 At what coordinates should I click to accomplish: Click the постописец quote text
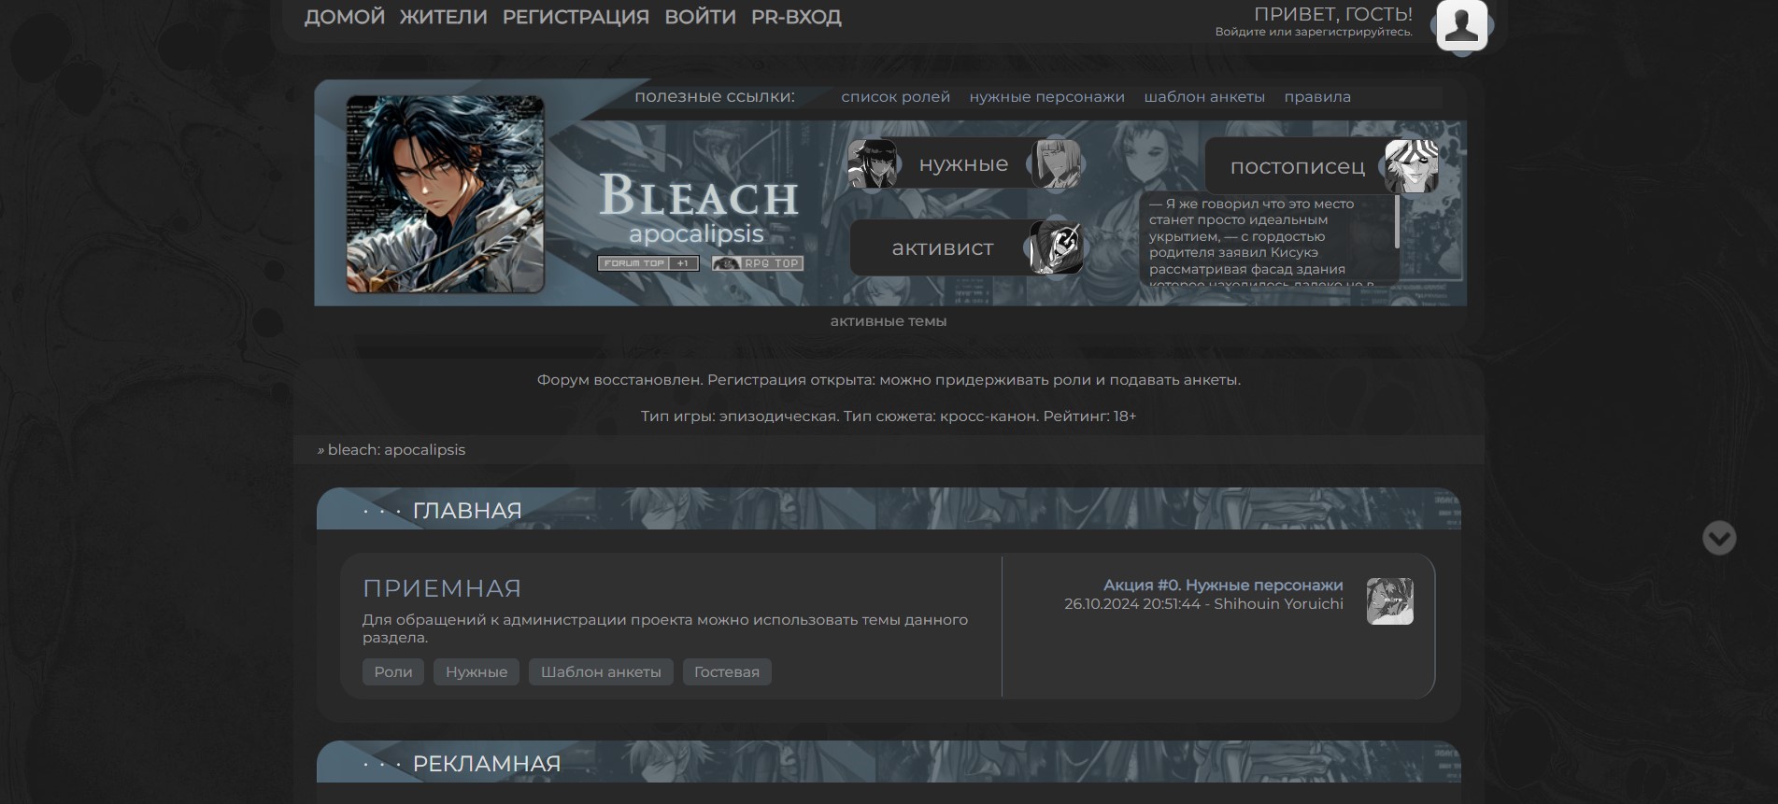coord(1261,241)
